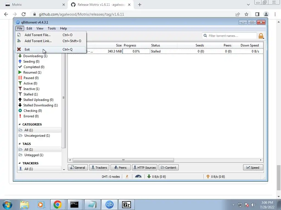Sort by the Seeds column header
Screen dimensions: 281x210
click(x=191, y=45)
